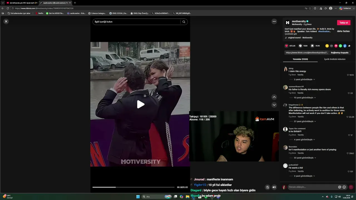Expand 55 replies under Noorulain's comment
356x200 pixels.
pos(305,158)
